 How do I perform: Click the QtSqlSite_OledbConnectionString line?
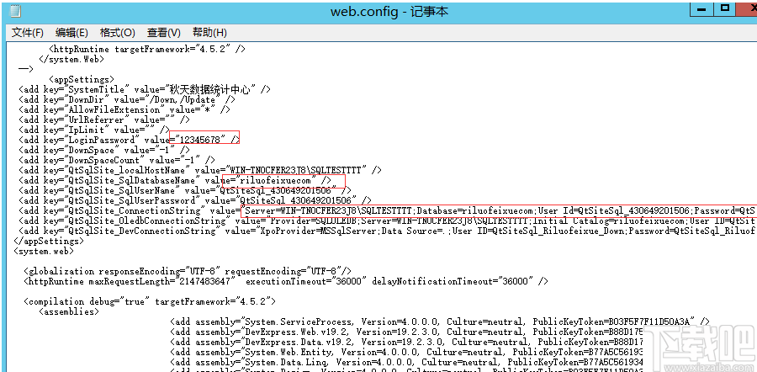click(387, 221)
